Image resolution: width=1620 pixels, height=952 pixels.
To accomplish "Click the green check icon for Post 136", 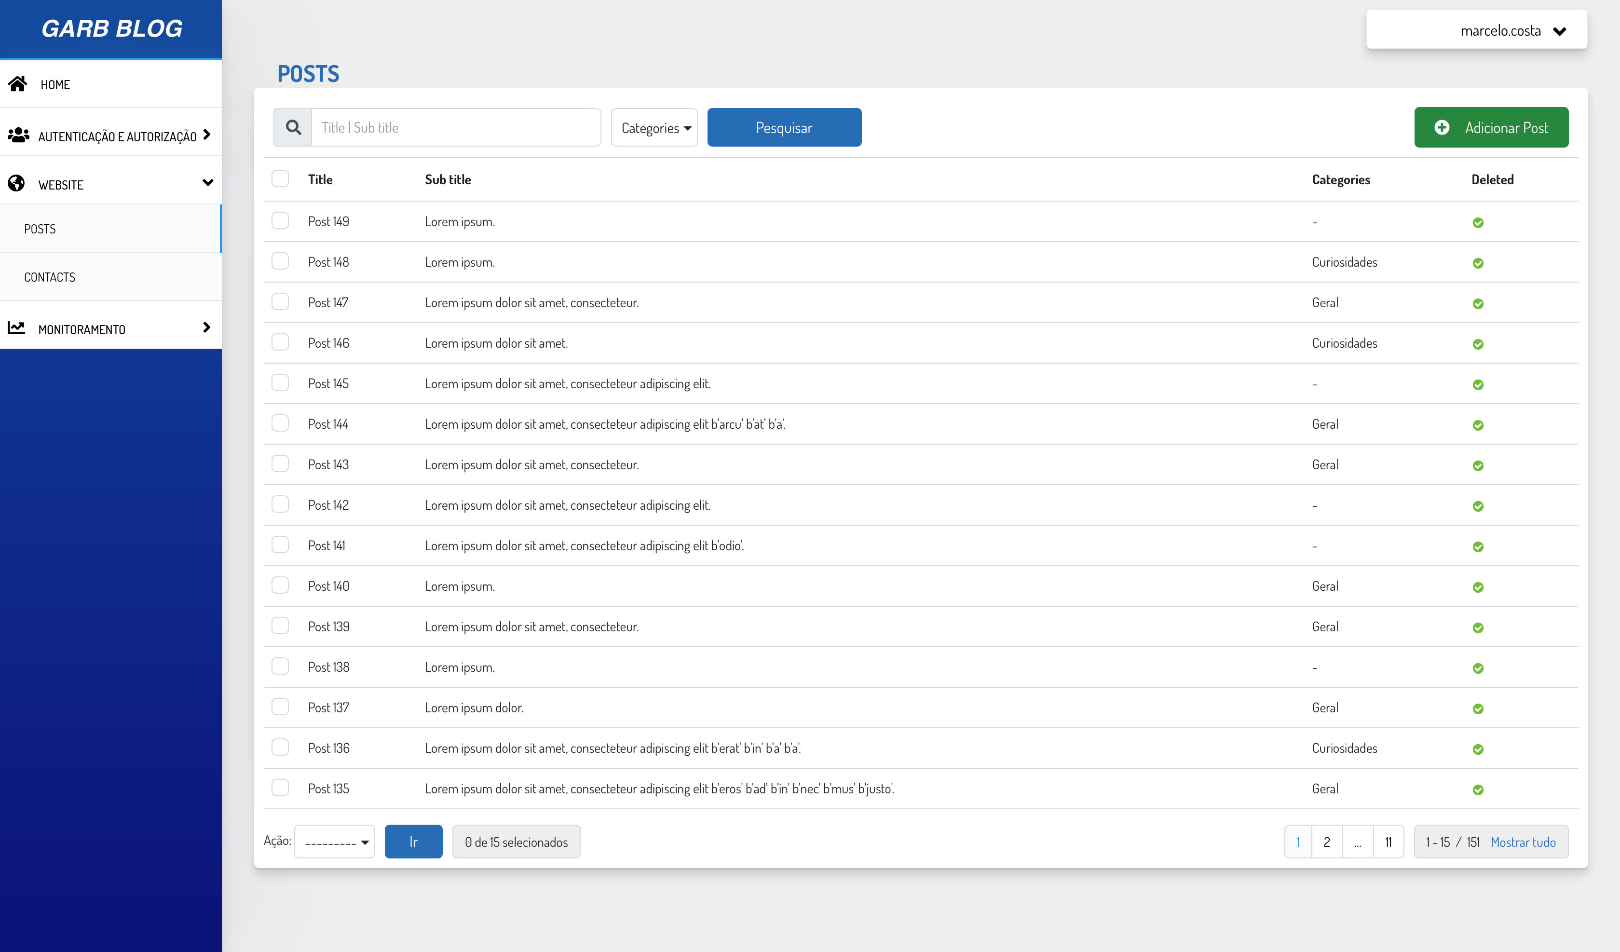I will [x=1478, y=749].
